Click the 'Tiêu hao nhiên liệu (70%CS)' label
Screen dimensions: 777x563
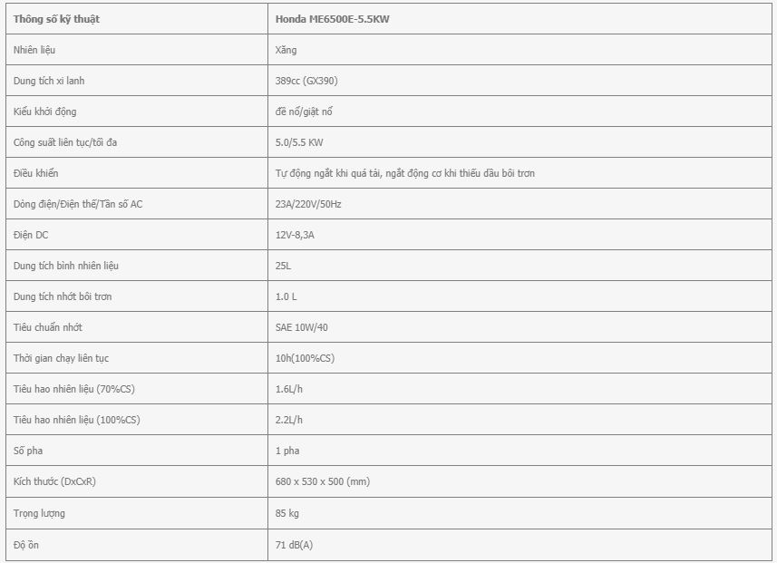pyautogui.click(x=73, y=389)
